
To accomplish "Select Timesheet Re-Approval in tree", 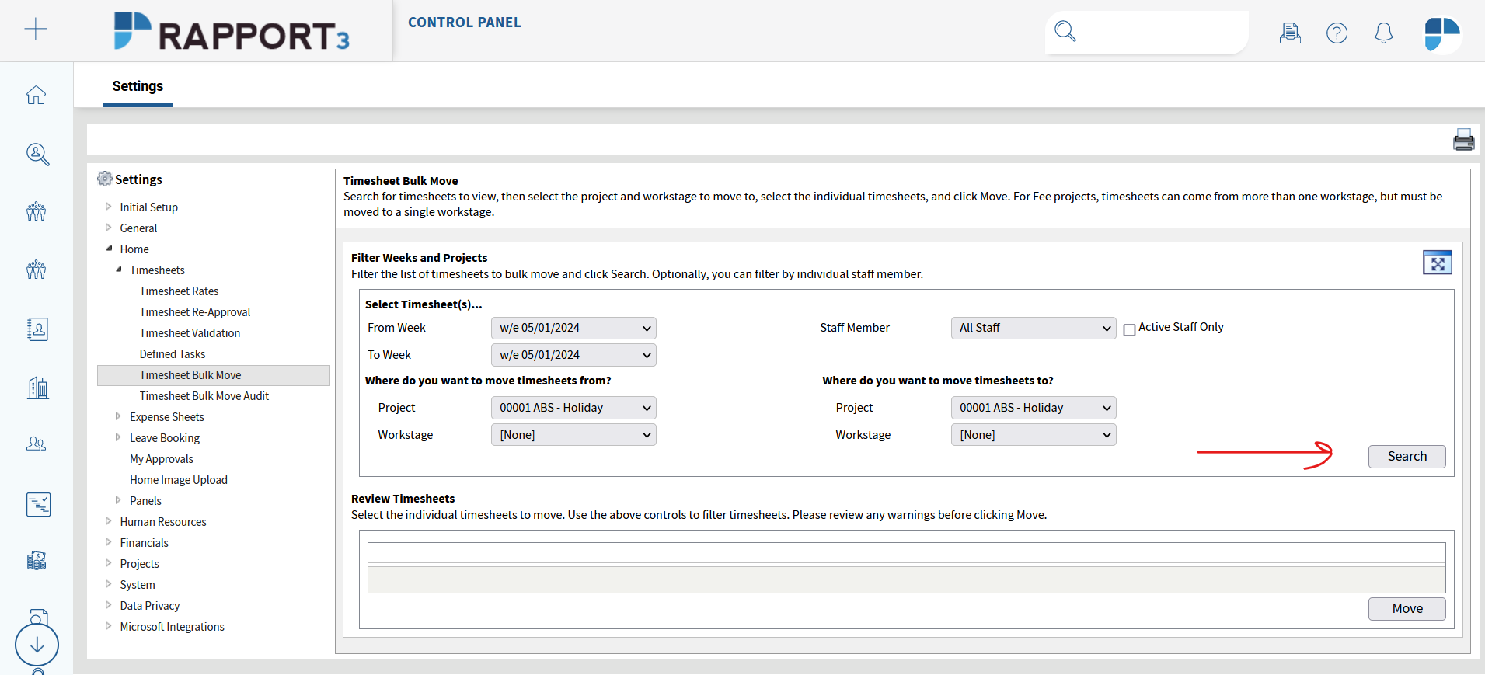I will 195,312.
